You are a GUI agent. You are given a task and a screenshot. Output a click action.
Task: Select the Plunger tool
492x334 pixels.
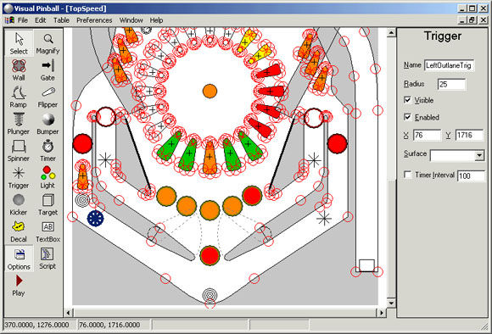(19, 124)
